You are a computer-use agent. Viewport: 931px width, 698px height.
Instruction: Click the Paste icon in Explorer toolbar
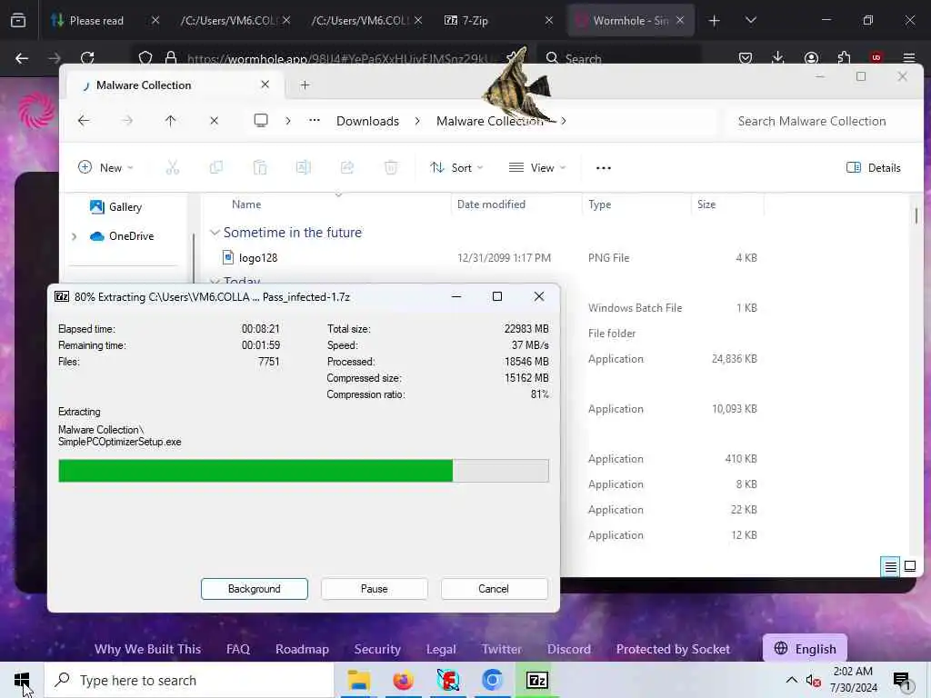click(x=260, y=168)
